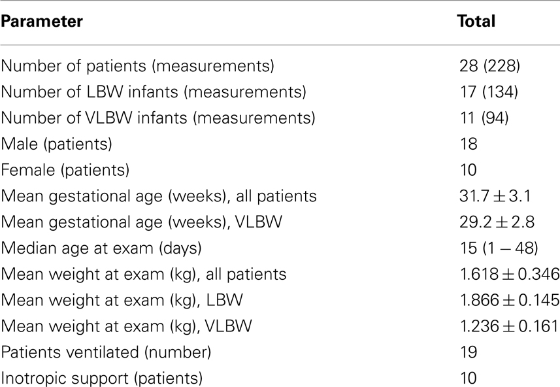Click the Male (patients) label
Screen dimensions: 560x387
tap(56, 144)
